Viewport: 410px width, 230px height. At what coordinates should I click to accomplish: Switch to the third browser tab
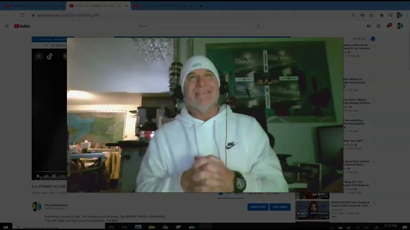pos(163,6)
